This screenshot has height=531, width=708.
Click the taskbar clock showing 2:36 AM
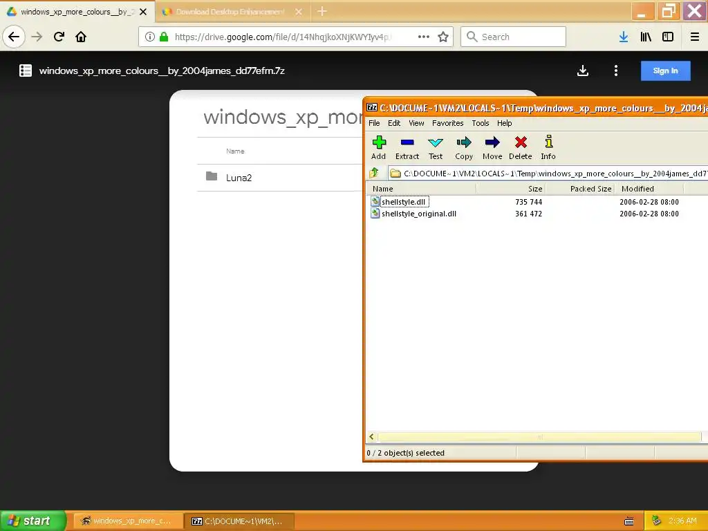(x=682, y=521)
